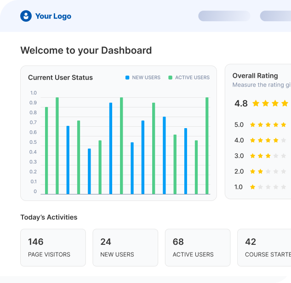Select the first placeholder navigation pill
The height and width of the screenshot is (283, 291).
(x=224, y=16)
